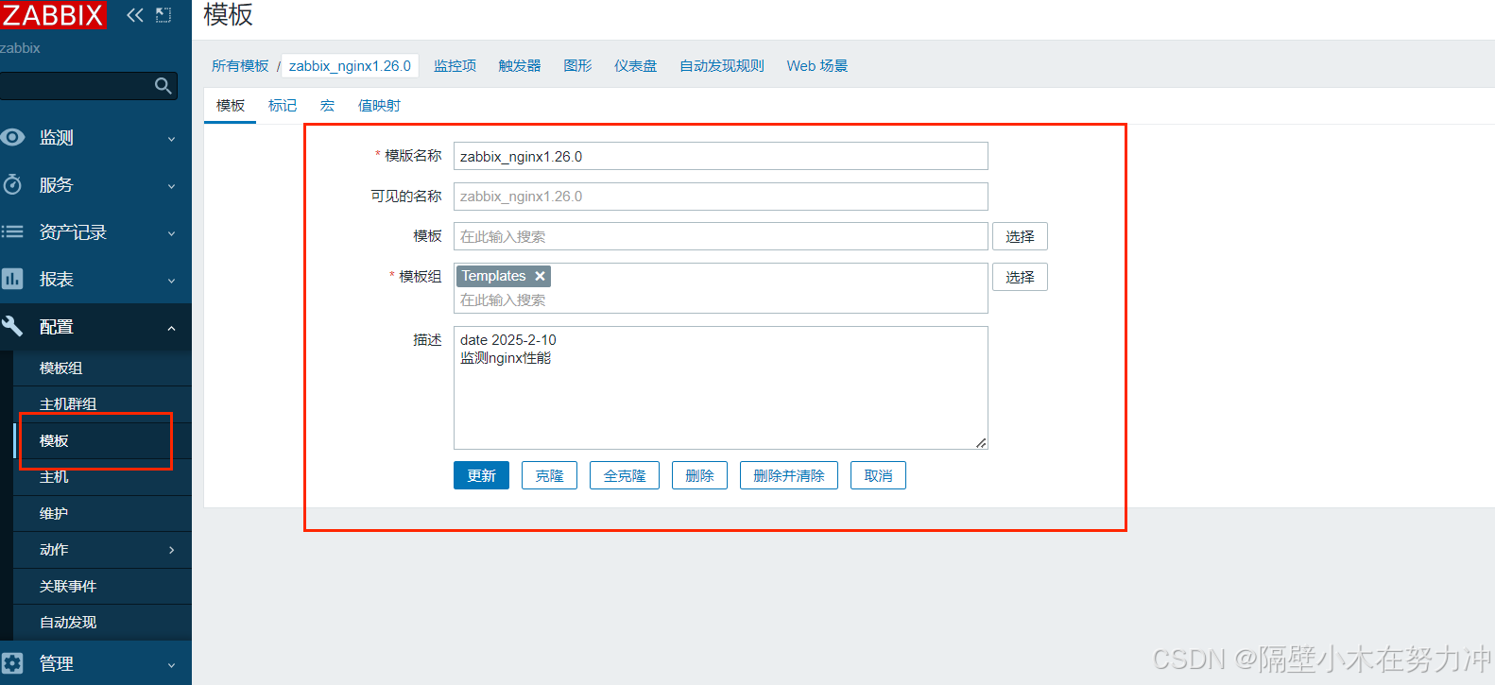Open the Web 场景 link
Image resolution: width=1495 pixels, height=685 pixels.
(817, 65)
